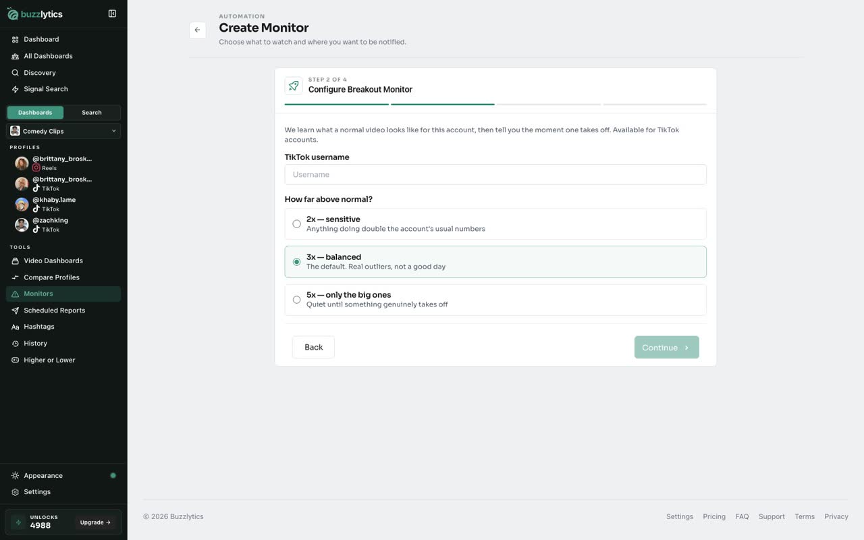This screenshot has height=540, width=864.
Task: Click the Signal Search lightning icon
Action: (15, 89)
